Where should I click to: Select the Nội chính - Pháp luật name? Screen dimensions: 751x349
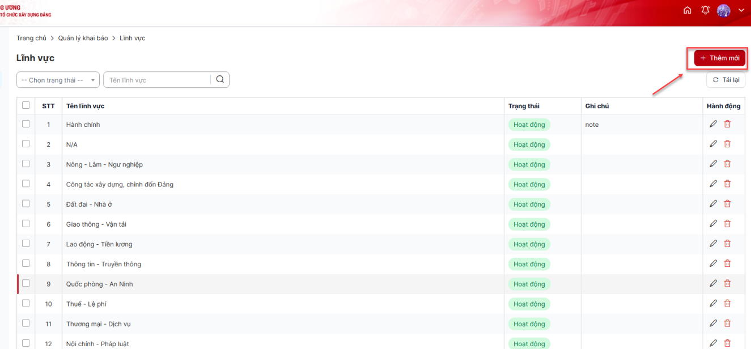coord(97,344)
